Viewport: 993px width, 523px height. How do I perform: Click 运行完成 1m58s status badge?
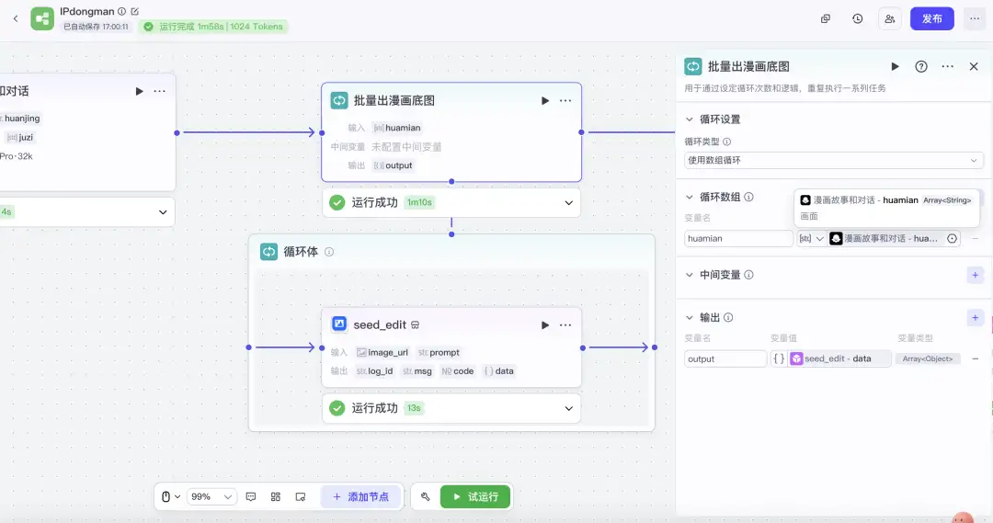213,27
